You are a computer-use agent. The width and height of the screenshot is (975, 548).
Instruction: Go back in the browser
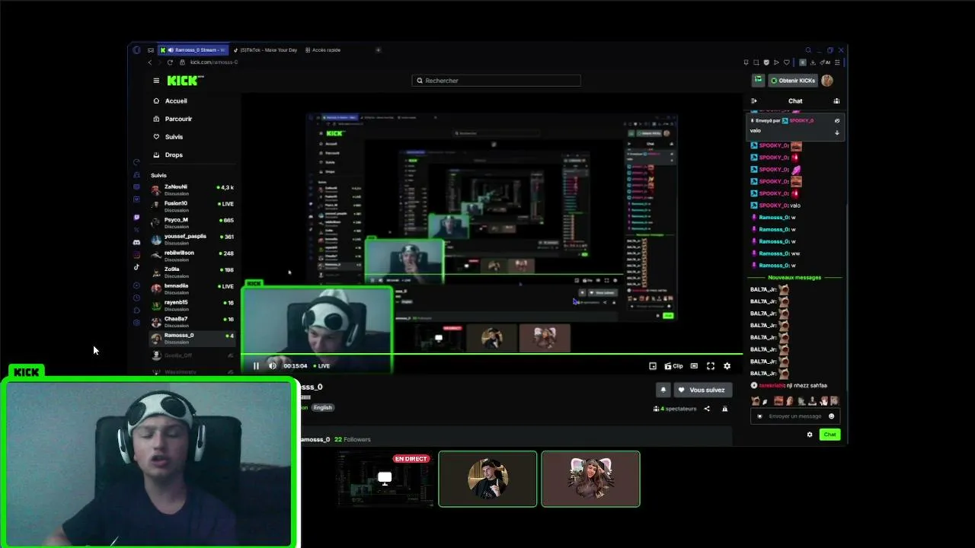click(x=149, y=62)
